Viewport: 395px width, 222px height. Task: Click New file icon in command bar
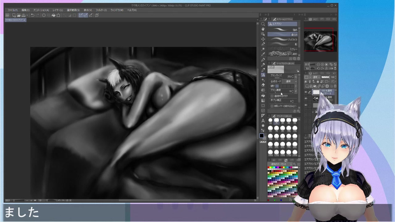14,15
